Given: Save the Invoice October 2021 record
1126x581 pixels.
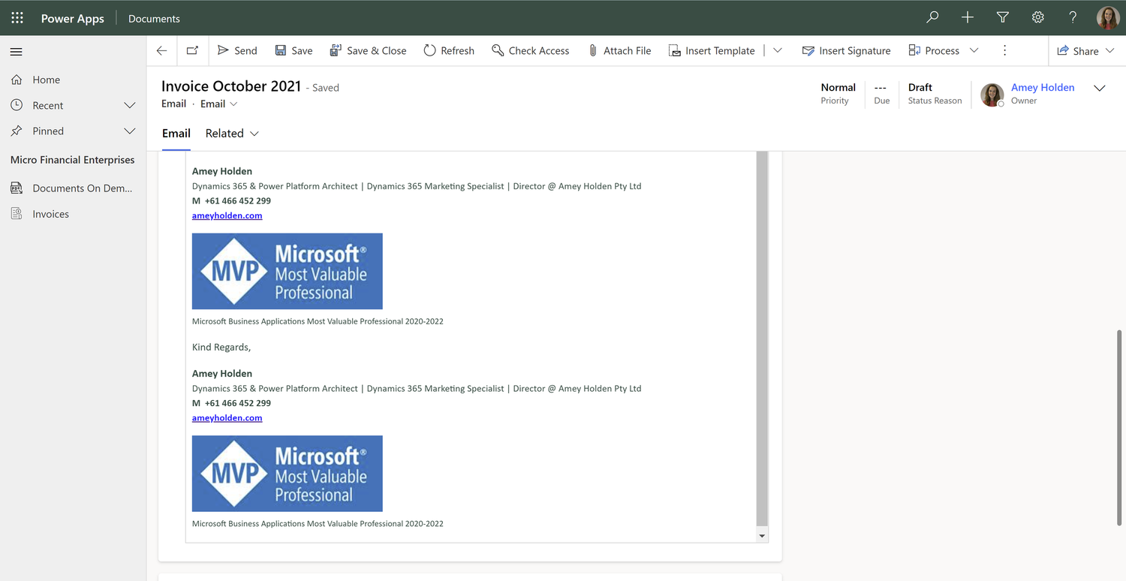Looking at the screenshot, I should pyautogui.click(x=293, y=50).
